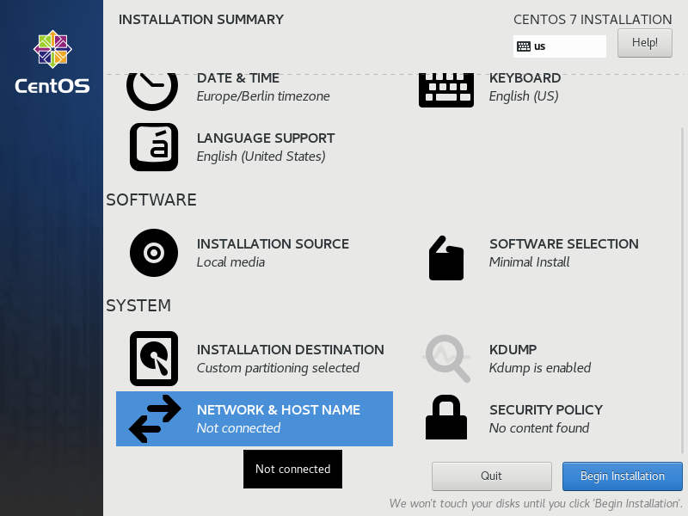Open Installation Destination via hard drive icon
688x516 pixels.
(154, 359)
